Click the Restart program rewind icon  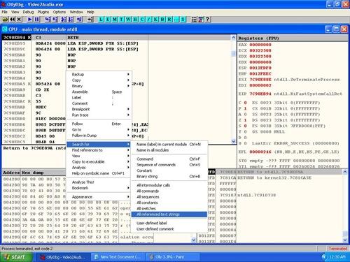click(12, 19)
